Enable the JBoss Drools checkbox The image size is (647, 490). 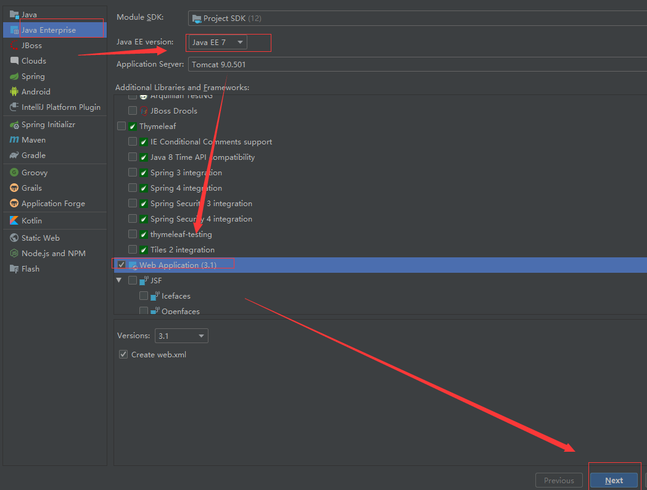(133, 110)
